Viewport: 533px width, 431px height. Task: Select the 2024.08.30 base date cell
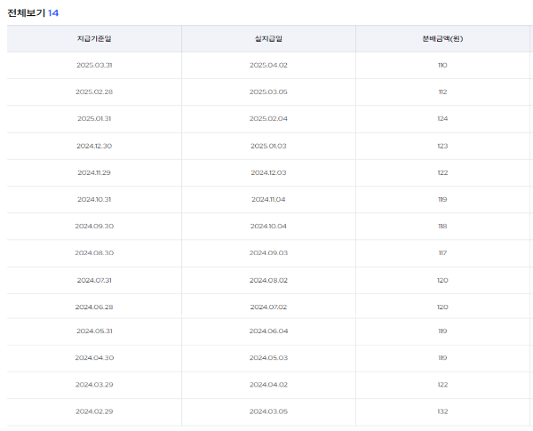[94, 253]
